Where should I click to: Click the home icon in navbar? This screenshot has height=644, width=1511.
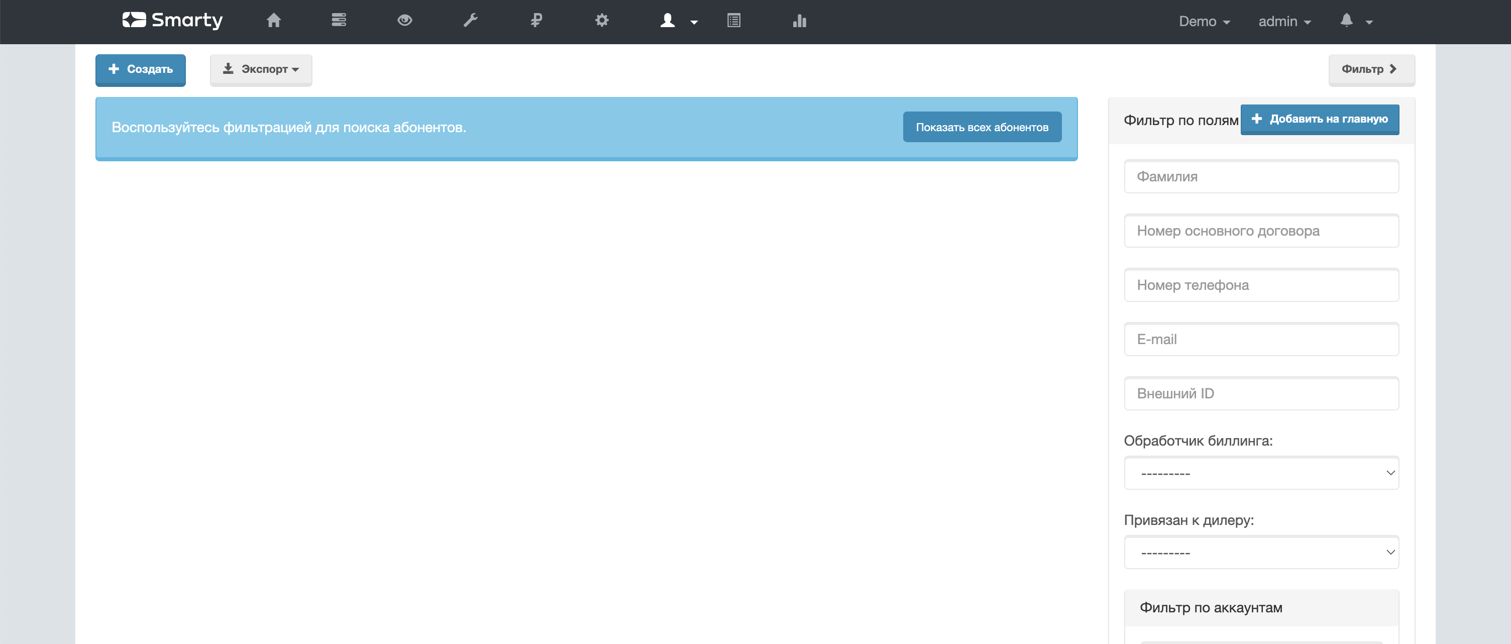(273, 21)
